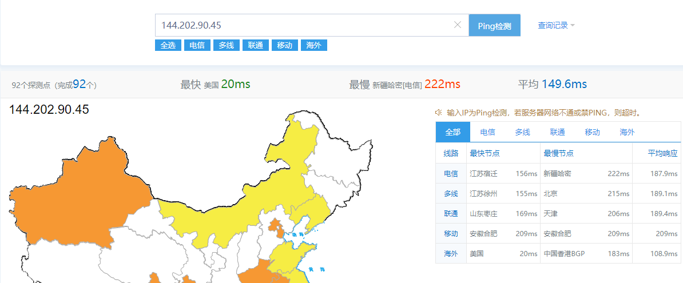Switch to the 联通 tab in the results table
683x283 pixels.
tap(558, 132)
